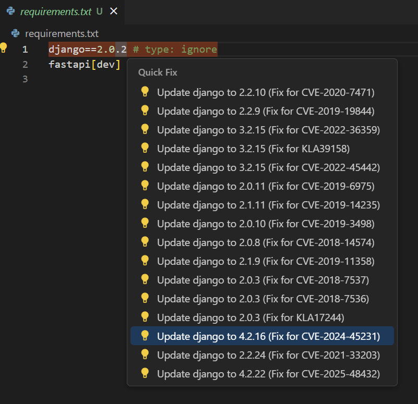Apply fix for KLA39158

click(x=262, y=149)
